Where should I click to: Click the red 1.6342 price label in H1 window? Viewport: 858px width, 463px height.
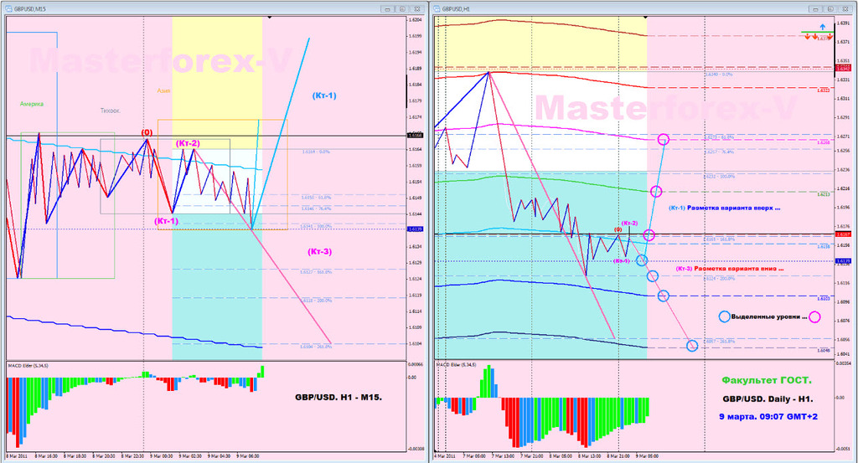[x=843, y=69]
